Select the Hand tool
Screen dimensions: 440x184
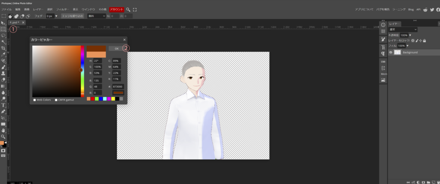(3, 130)
